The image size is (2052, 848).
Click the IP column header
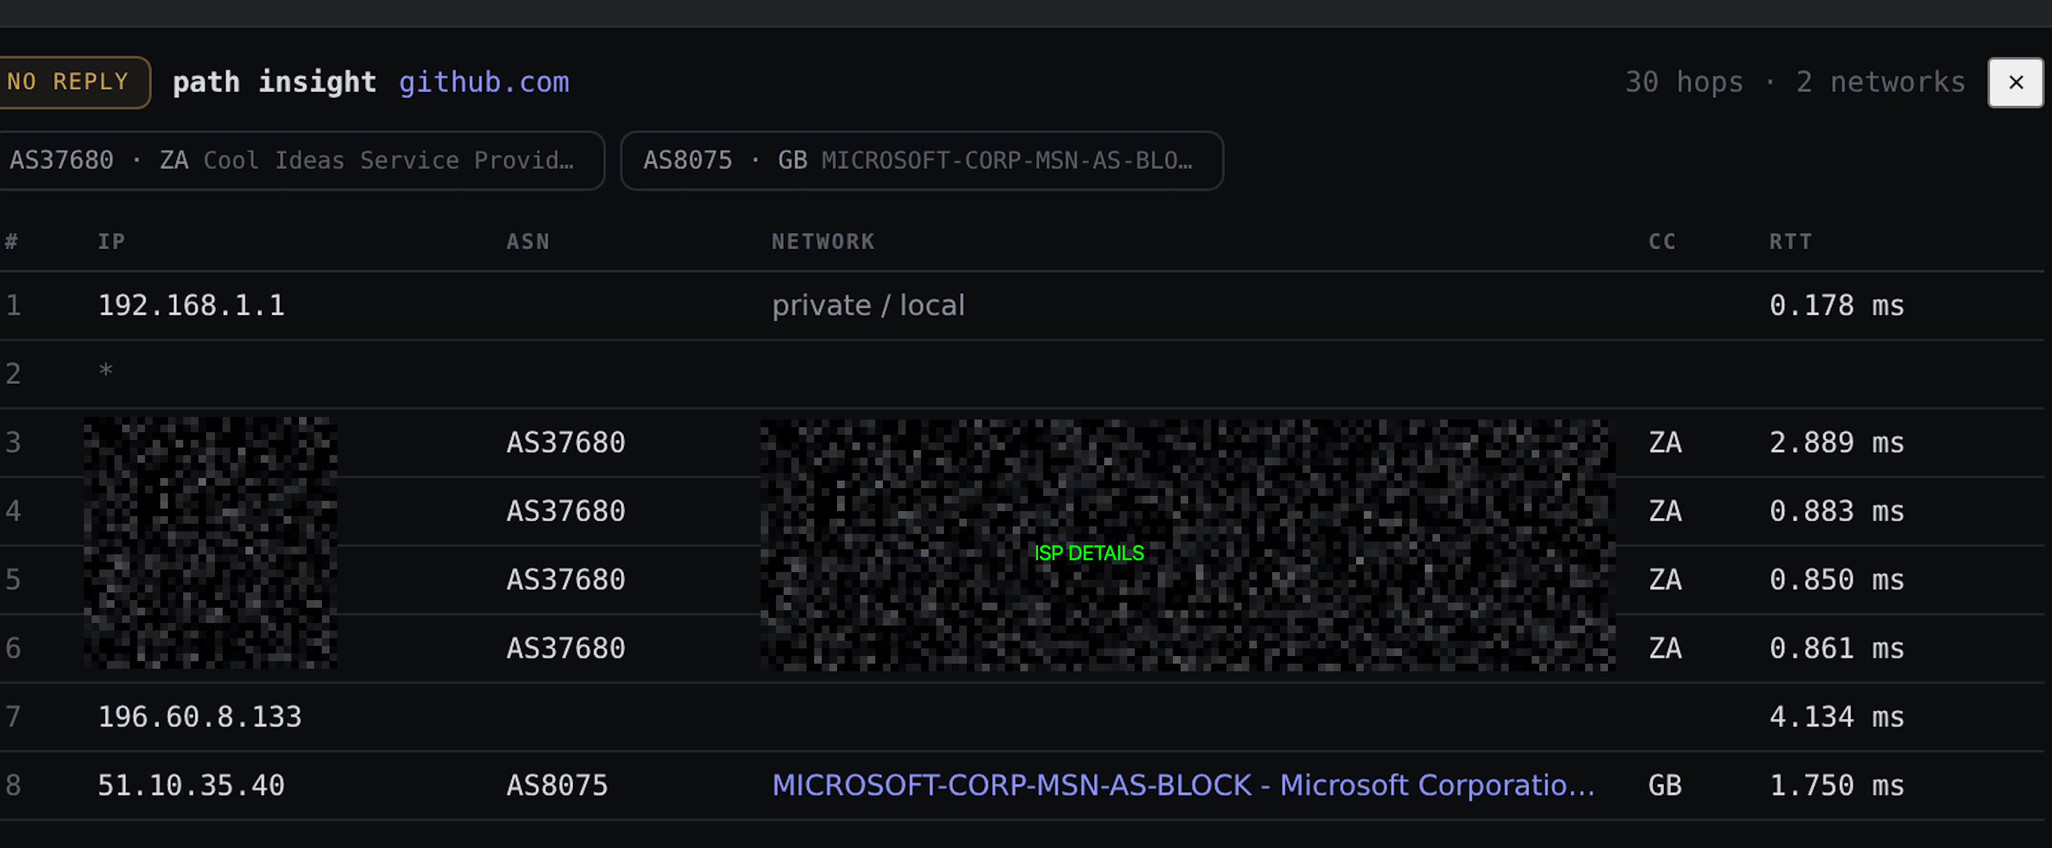pyautogui.click(x=111, y=242)
